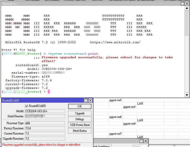Click OK in the RouterBOARD dialog
The height and width of the screenshot is (147, 190).
[x=80, y=106]
